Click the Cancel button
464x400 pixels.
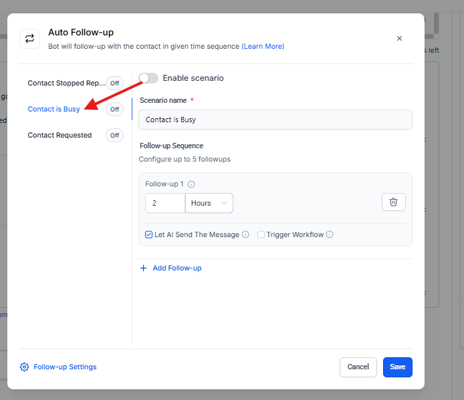pyautogui.click(x=358, y=367)
